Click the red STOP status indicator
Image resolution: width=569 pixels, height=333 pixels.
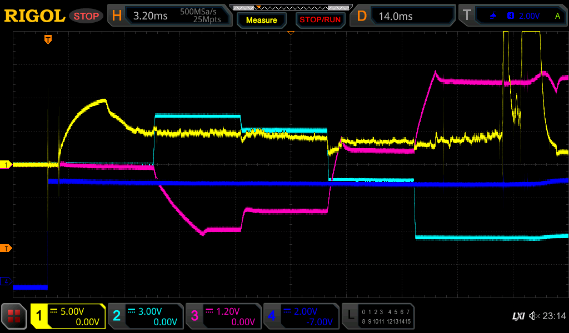pyautogui.click(x=86, y=16)
